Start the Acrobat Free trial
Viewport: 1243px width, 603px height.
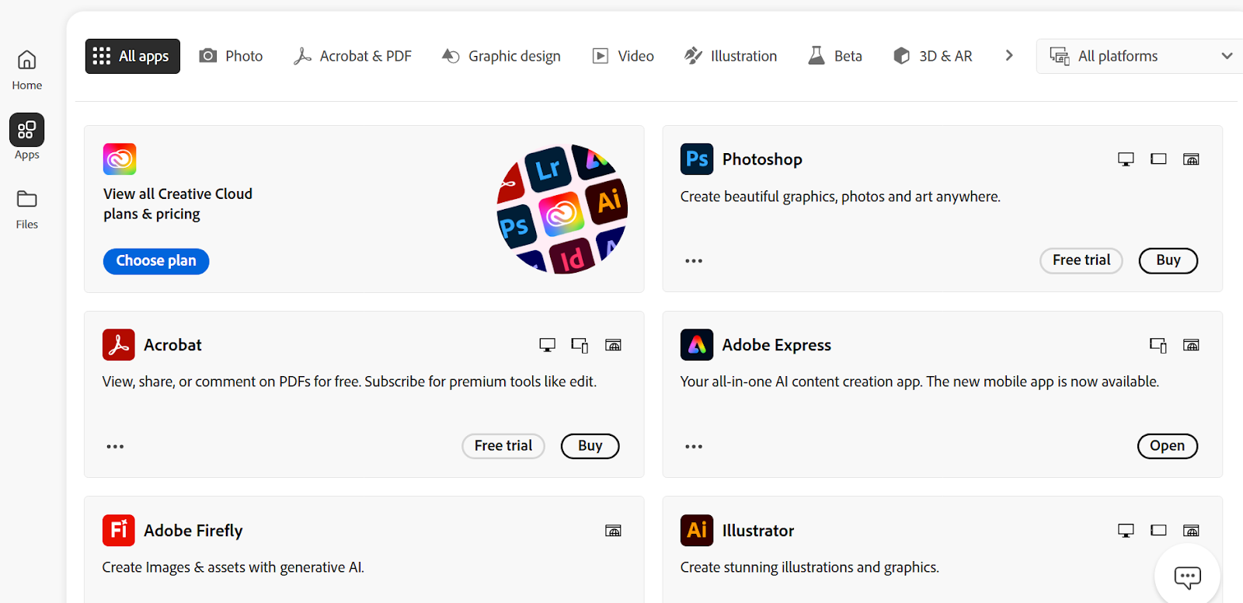(x=503, y=446)
